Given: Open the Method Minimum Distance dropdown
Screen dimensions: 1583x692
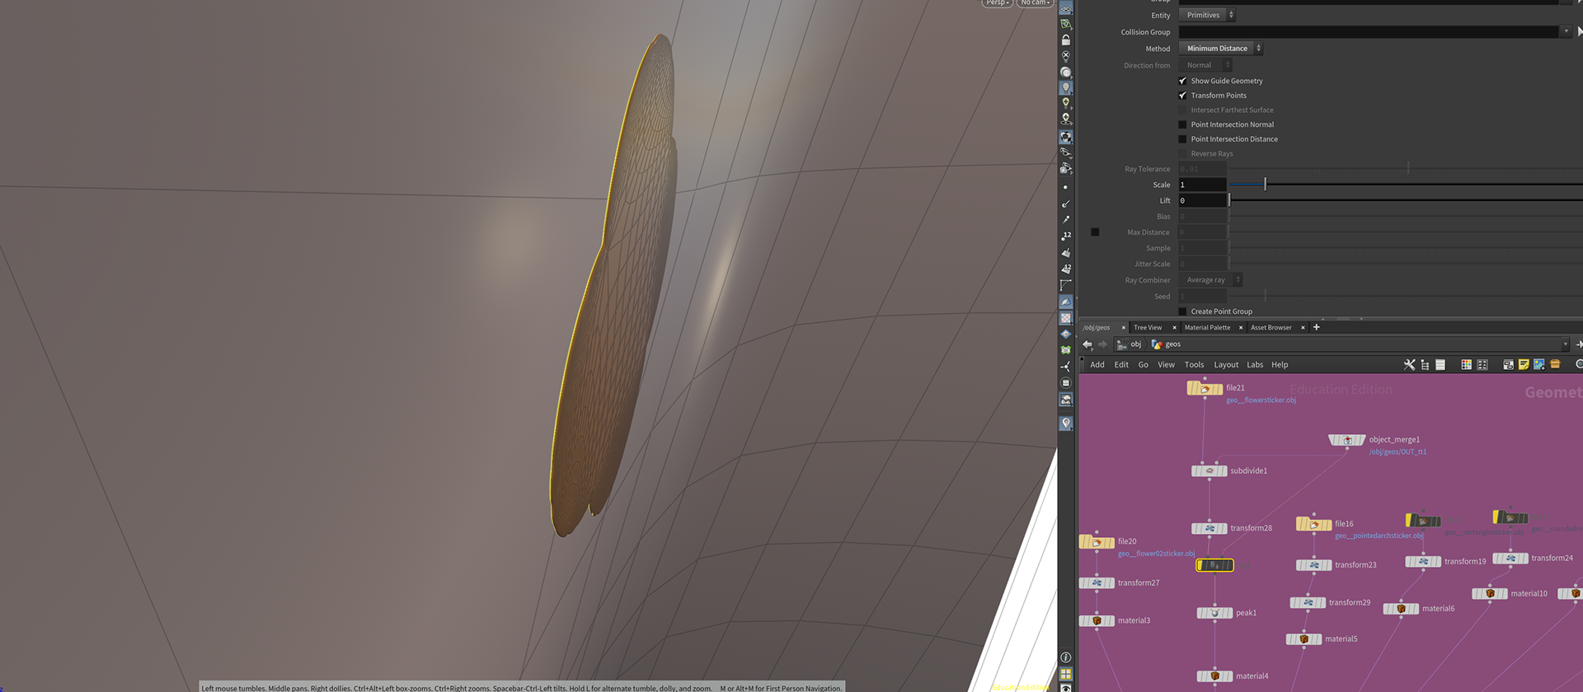Looking at the screenshot, I should click(1220, 49).
